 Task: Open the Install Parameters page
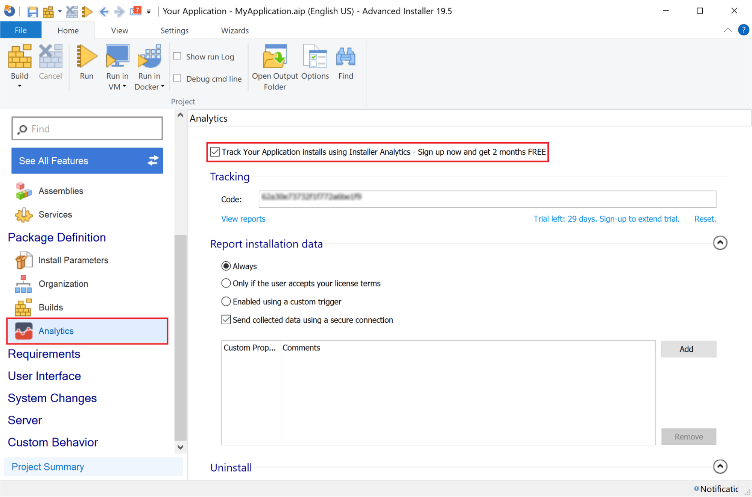[73, 260]
